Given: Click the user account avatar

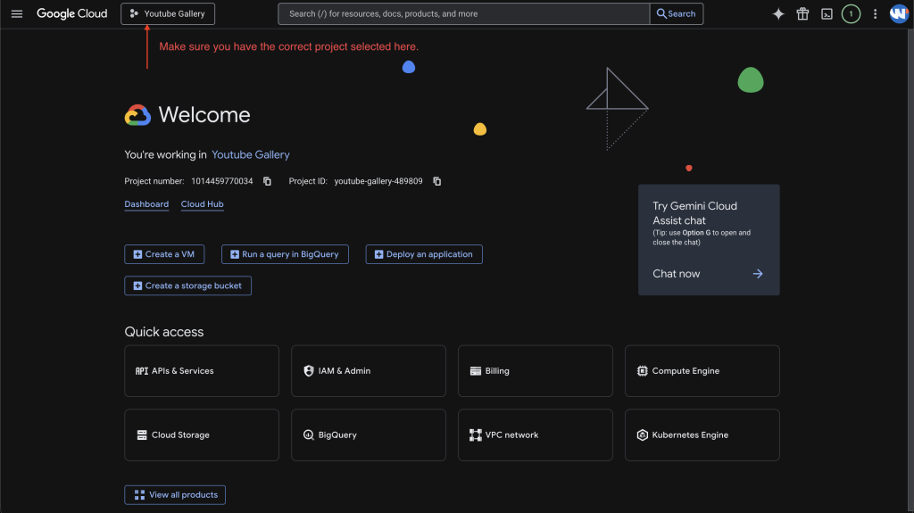Looking at the screenshot, I should click(x=898, y=14).
